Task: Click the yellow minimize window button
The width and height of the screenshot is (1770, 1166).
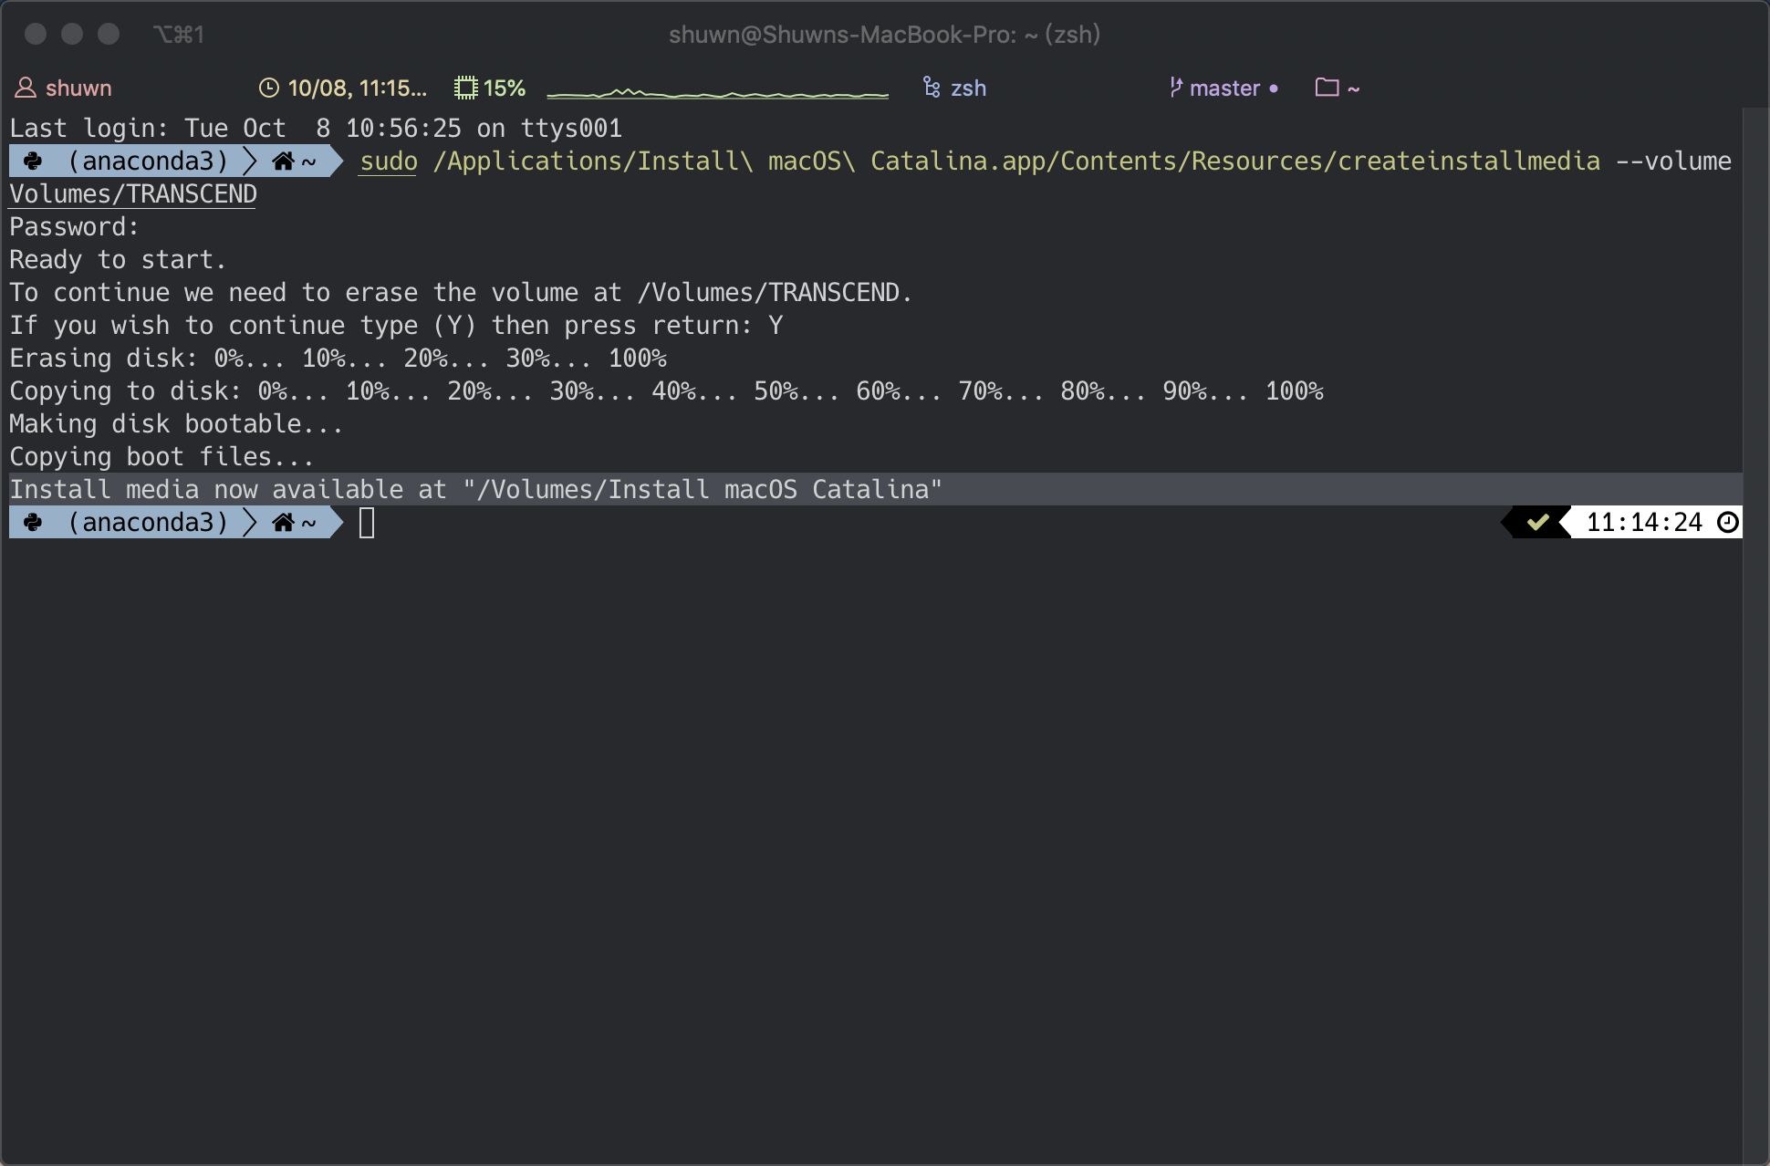Action: 72,35
